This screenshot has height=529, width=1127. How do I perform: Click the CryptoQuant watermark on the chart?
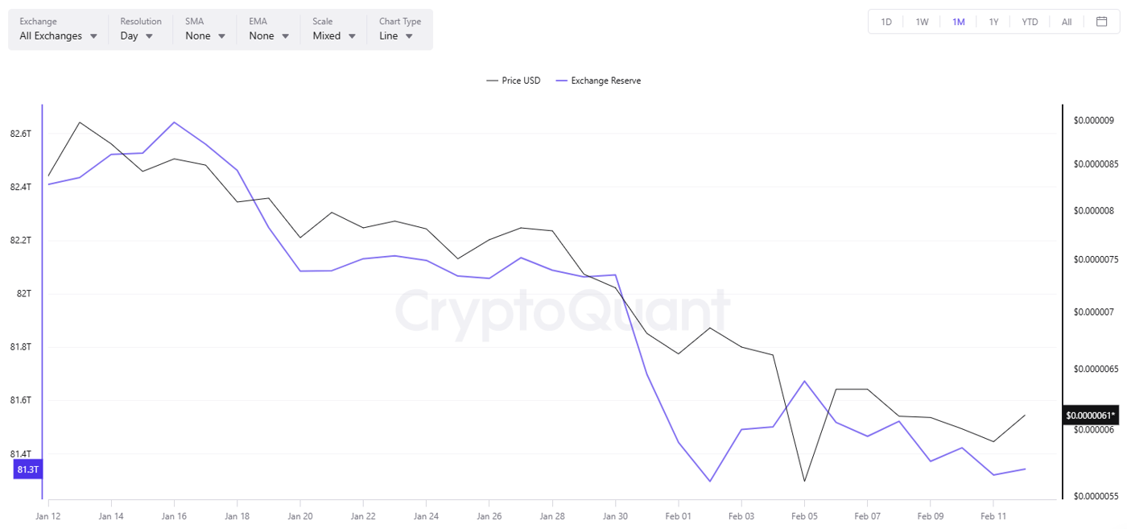click(561, 307)
